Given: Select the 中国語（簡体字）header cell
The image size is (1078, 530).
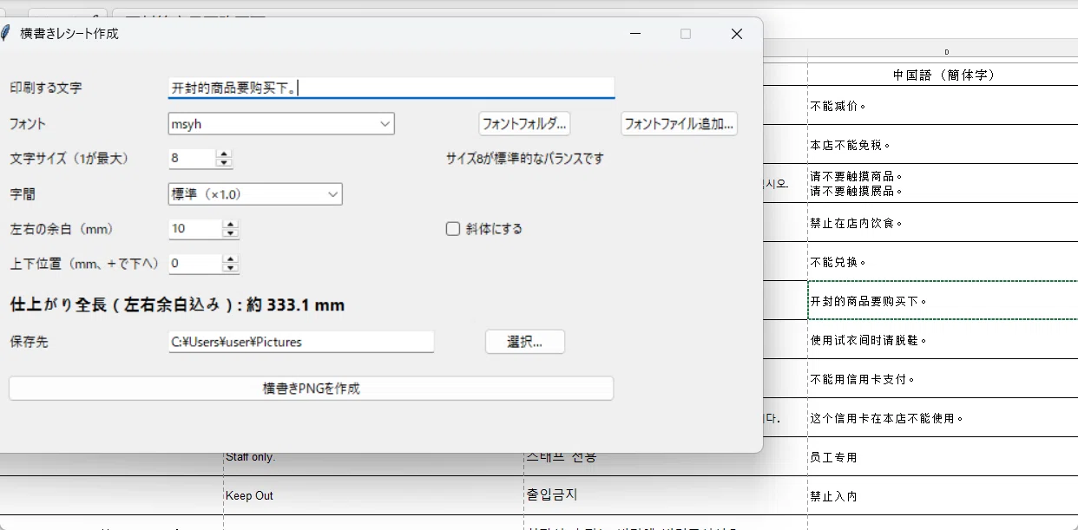Looking at the screenshot, I should click(943, 75).
